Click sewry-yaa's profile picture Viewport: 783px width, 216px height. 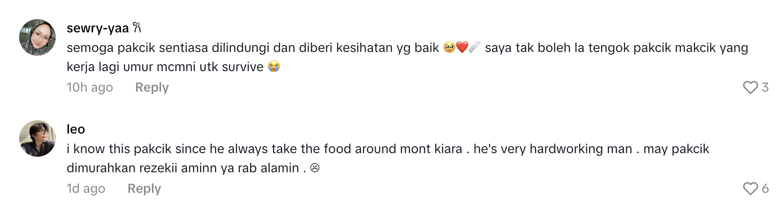pyautogui.click(x=37, y=37)
